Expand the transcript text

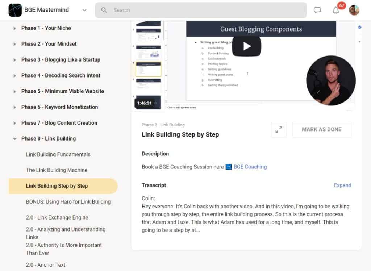tap(342, 185)
